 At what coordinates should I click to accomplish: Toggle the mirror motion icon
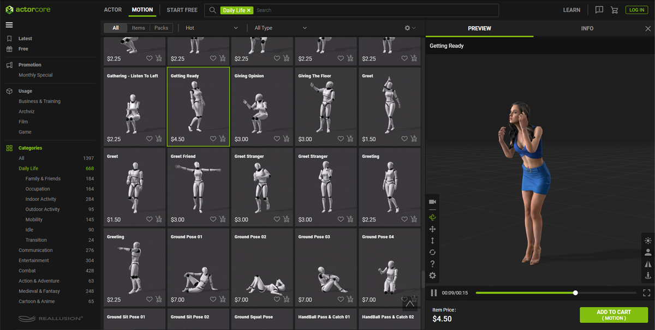tap(648, 264)
